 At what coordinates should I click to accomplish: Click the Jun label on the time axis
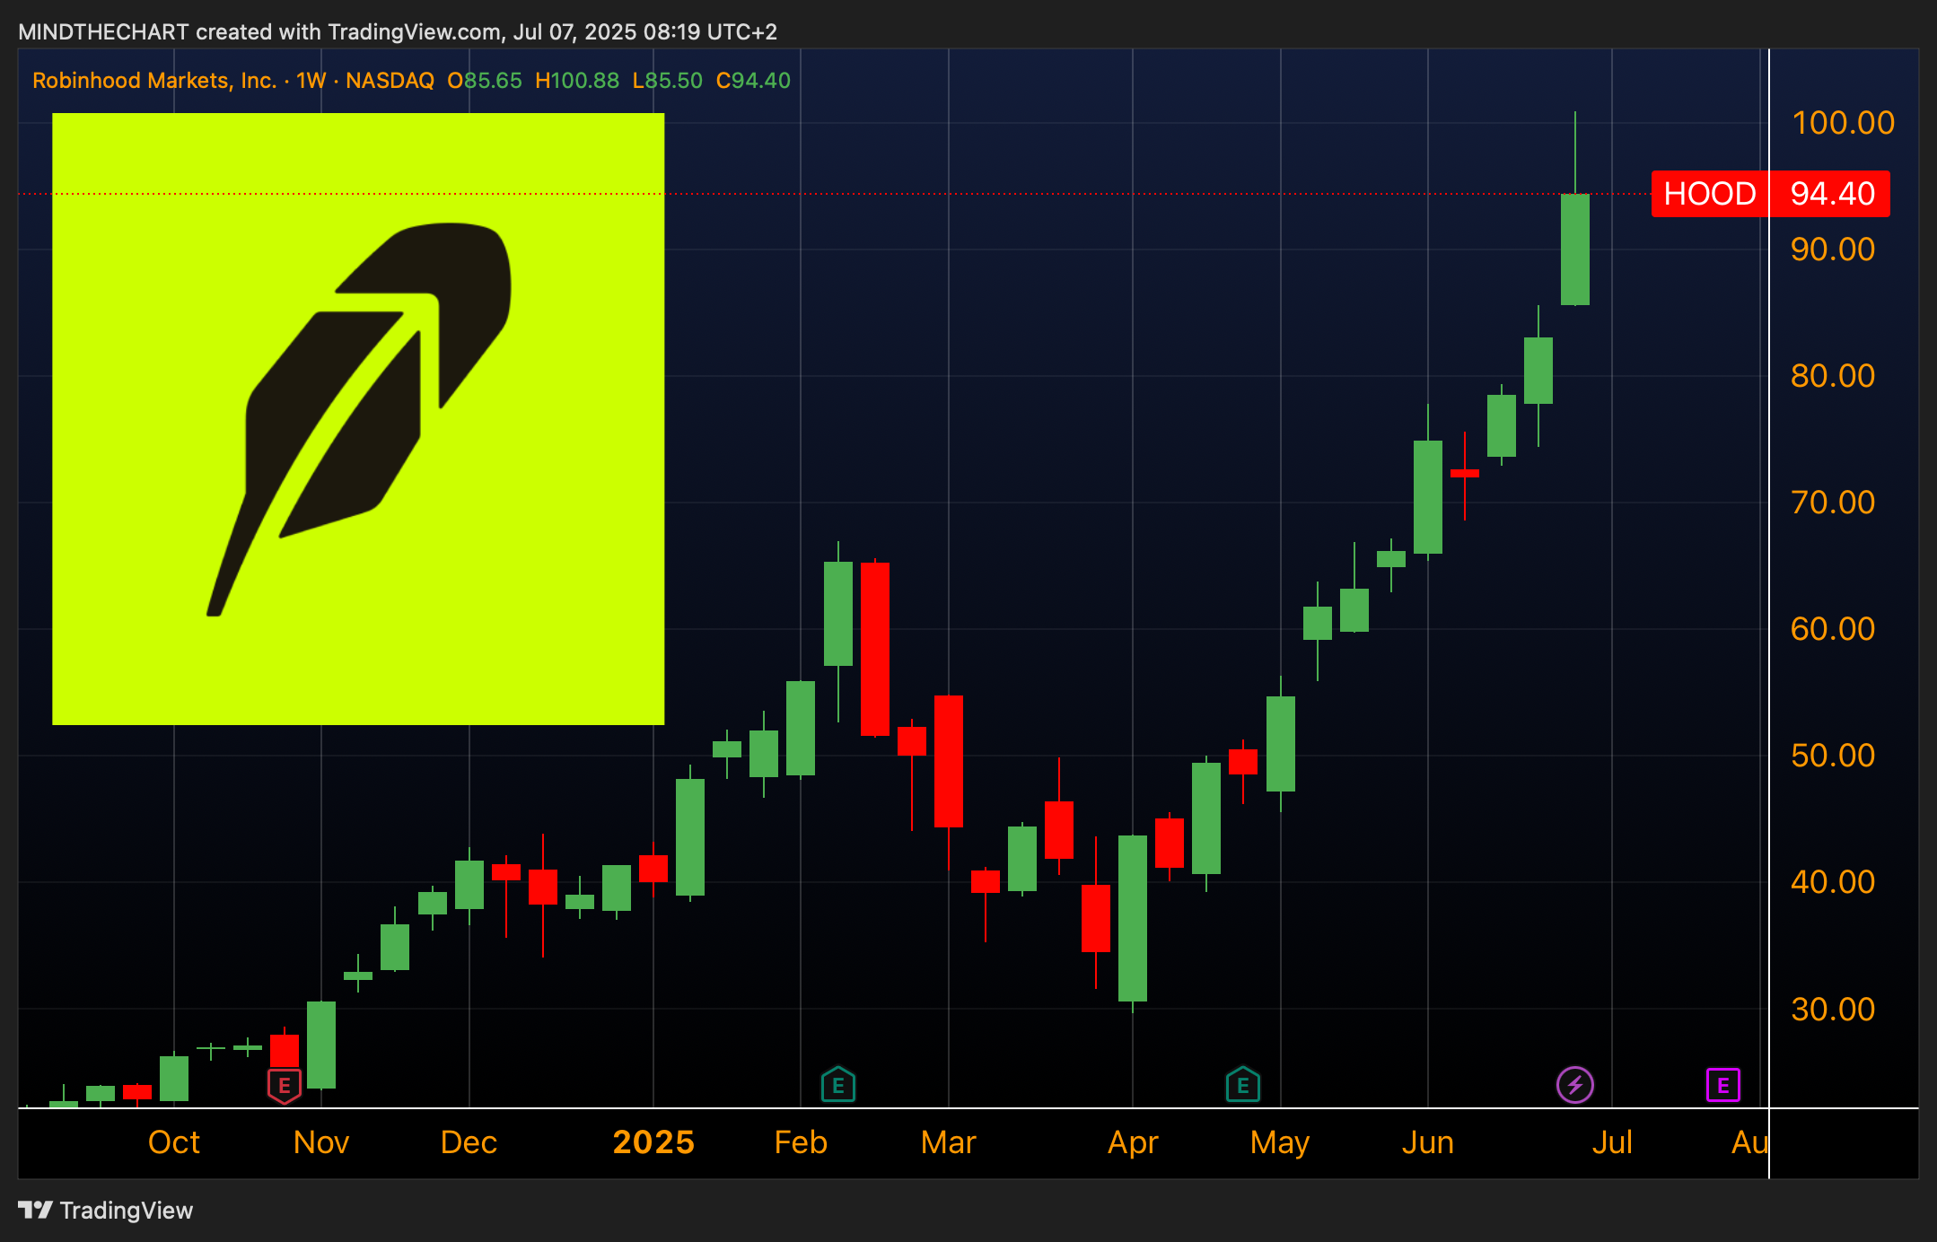[x=1428, y=1142]
